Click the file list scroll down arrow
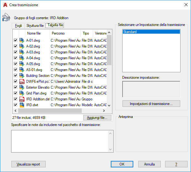The image size is (191, 172). click(109, 106)
